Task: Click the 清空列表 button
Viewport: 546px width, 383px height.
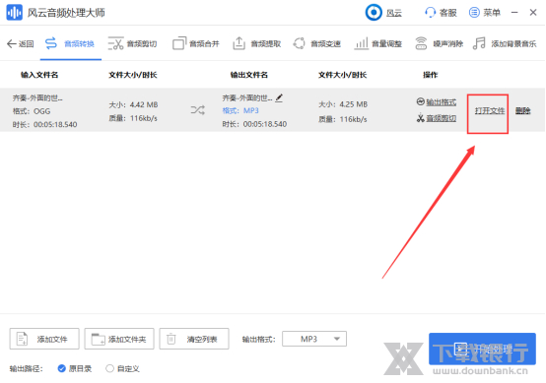Action: pyautogui.click(x=194, y=339)
